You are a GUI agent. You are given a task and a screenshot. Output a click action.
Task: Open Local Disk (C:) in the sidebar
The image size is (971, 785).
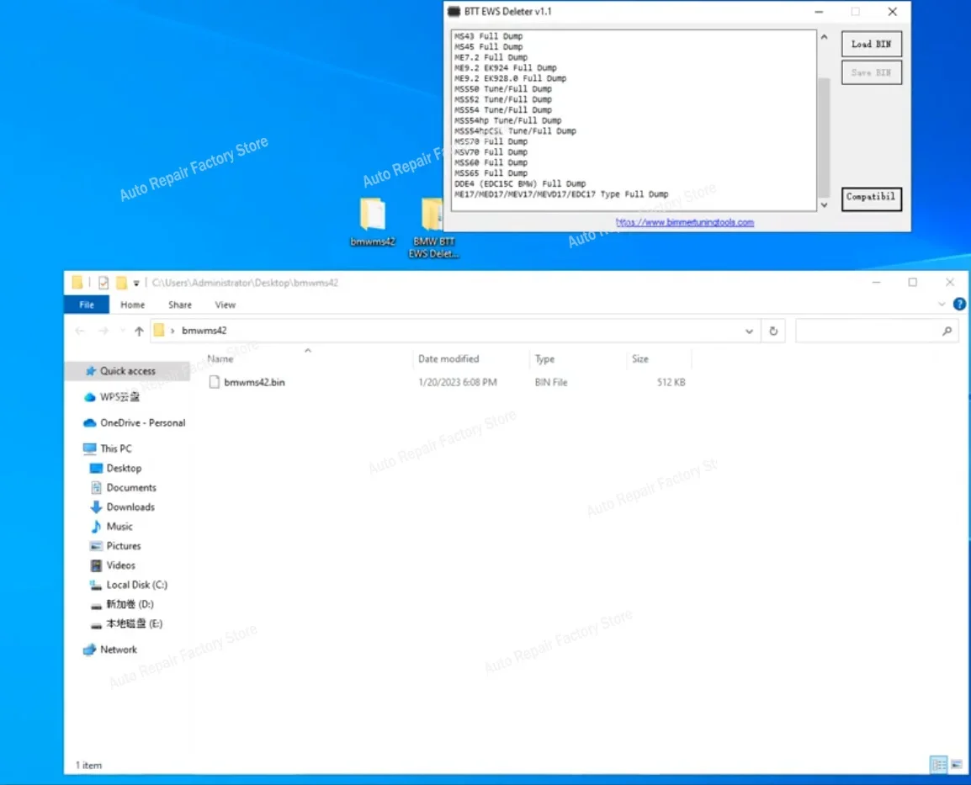[x=136, y=585]
